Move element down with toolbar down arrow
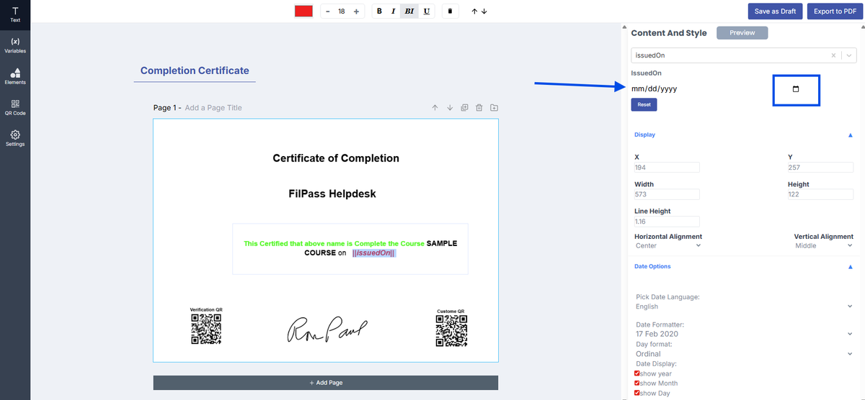865x400 pixels. point(484,12)
